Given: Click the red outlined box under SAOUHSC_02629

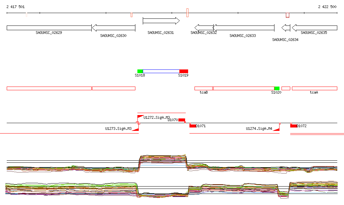Looking at the screenshot, I should coord(49,88).
